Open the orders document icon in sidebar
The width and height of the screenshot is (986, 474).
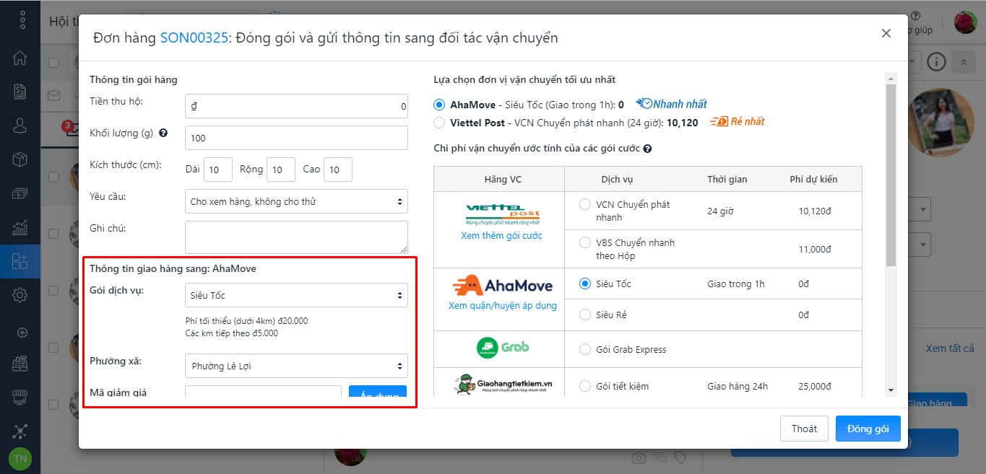point(20,92)
